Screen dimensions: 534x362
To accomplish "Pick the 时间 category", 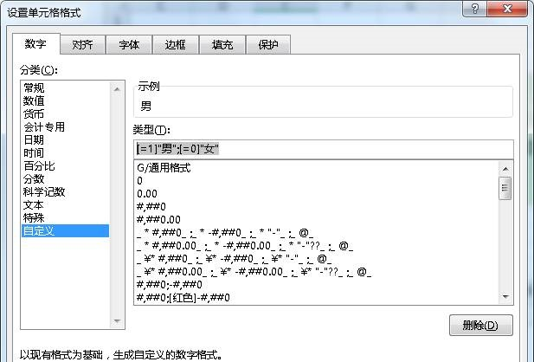I will click(x=65, y=152).
